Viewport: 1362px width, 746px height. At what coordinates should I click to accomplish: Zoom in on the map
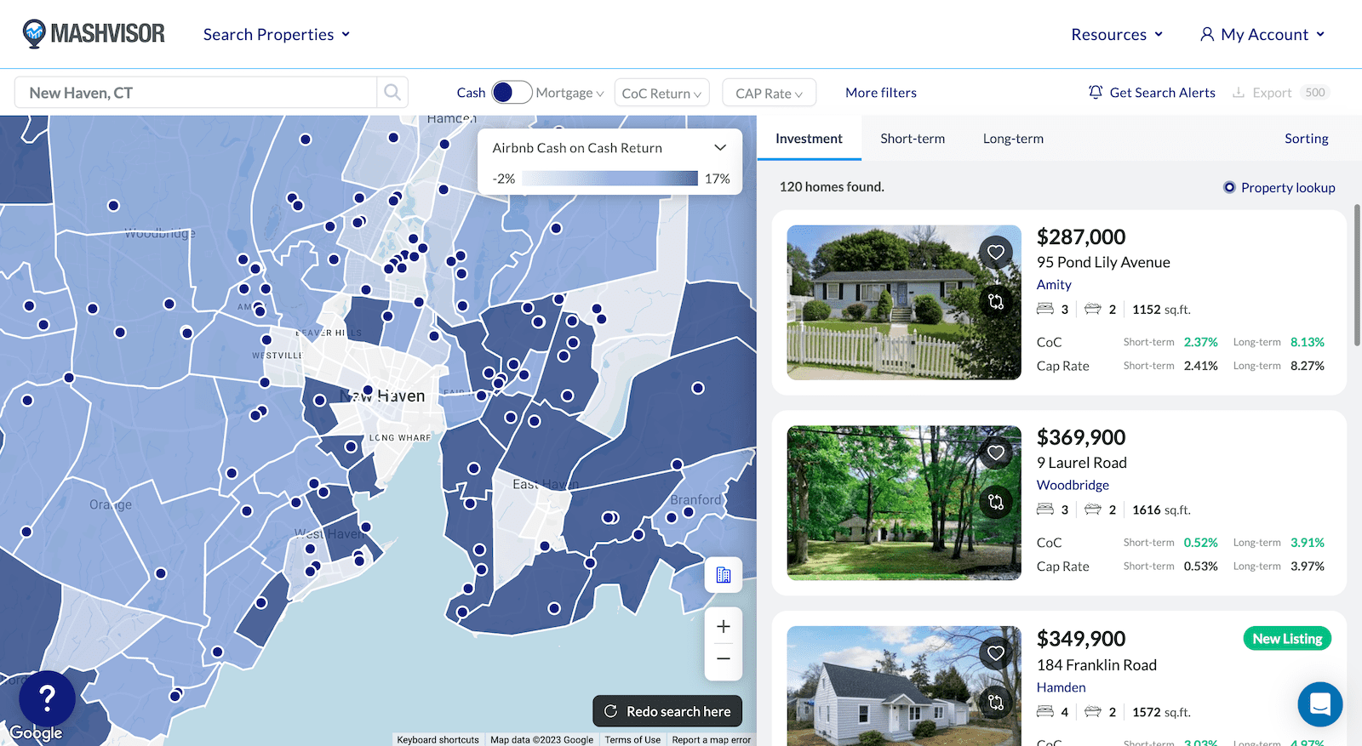click(x=724, y=627)
